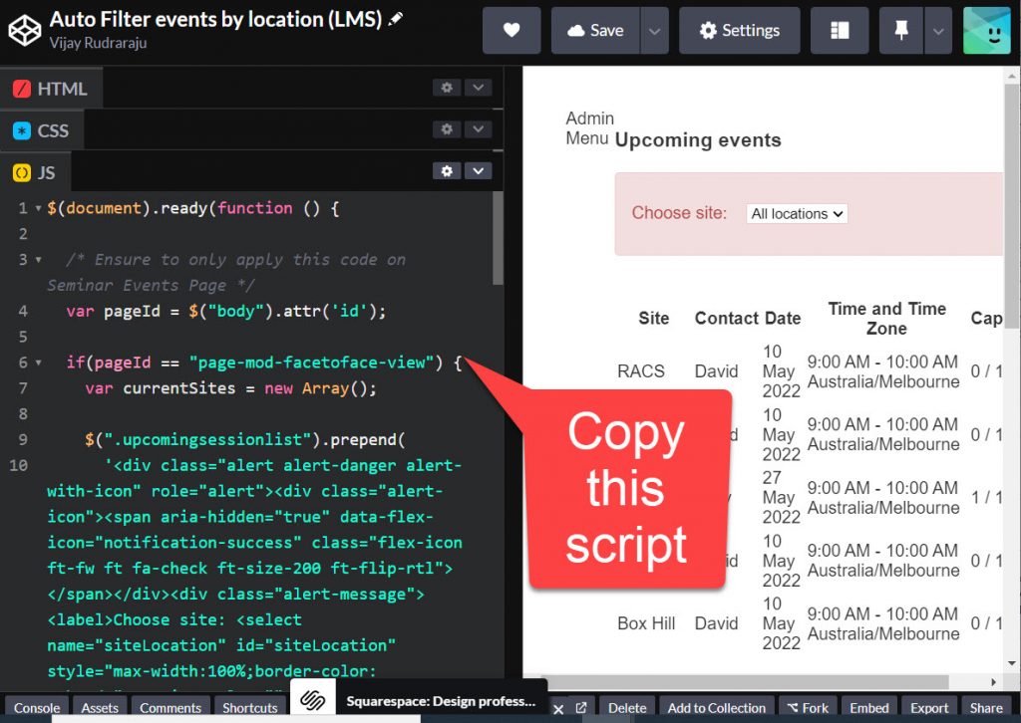Open HTML editor settings gear

click(x=447, y=88)
